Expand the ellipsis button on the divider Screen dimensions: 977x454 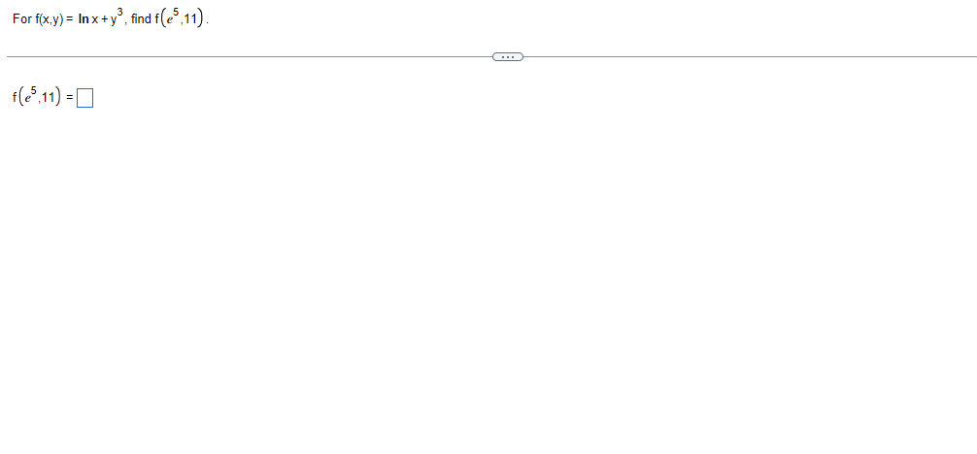[508, 57]
